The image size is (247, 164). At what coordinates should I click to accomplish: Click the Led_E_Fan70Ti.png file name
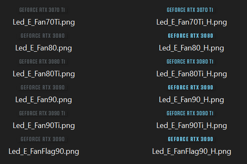pyautogui.click(x=44, y=22)
